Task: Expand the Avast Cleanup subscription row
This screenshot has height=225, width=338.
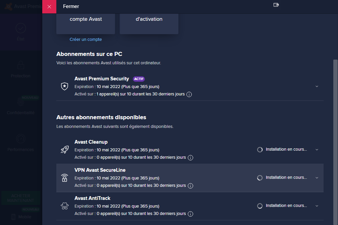Action: point(317,149)
